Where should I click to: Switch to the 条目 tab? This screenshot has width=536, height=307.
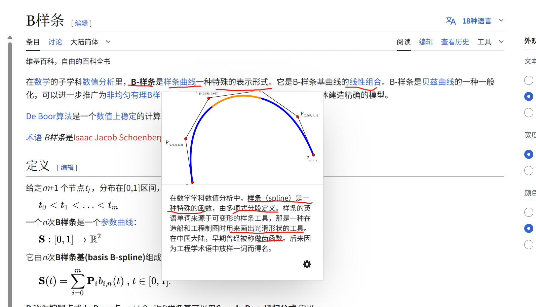pyautogui.click(x=33, y=42)
